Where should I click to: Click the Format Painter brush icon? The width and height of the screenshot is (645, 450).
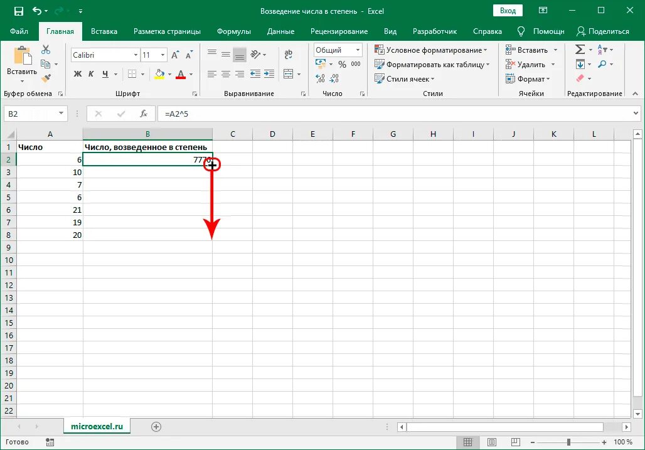point(46,78)
